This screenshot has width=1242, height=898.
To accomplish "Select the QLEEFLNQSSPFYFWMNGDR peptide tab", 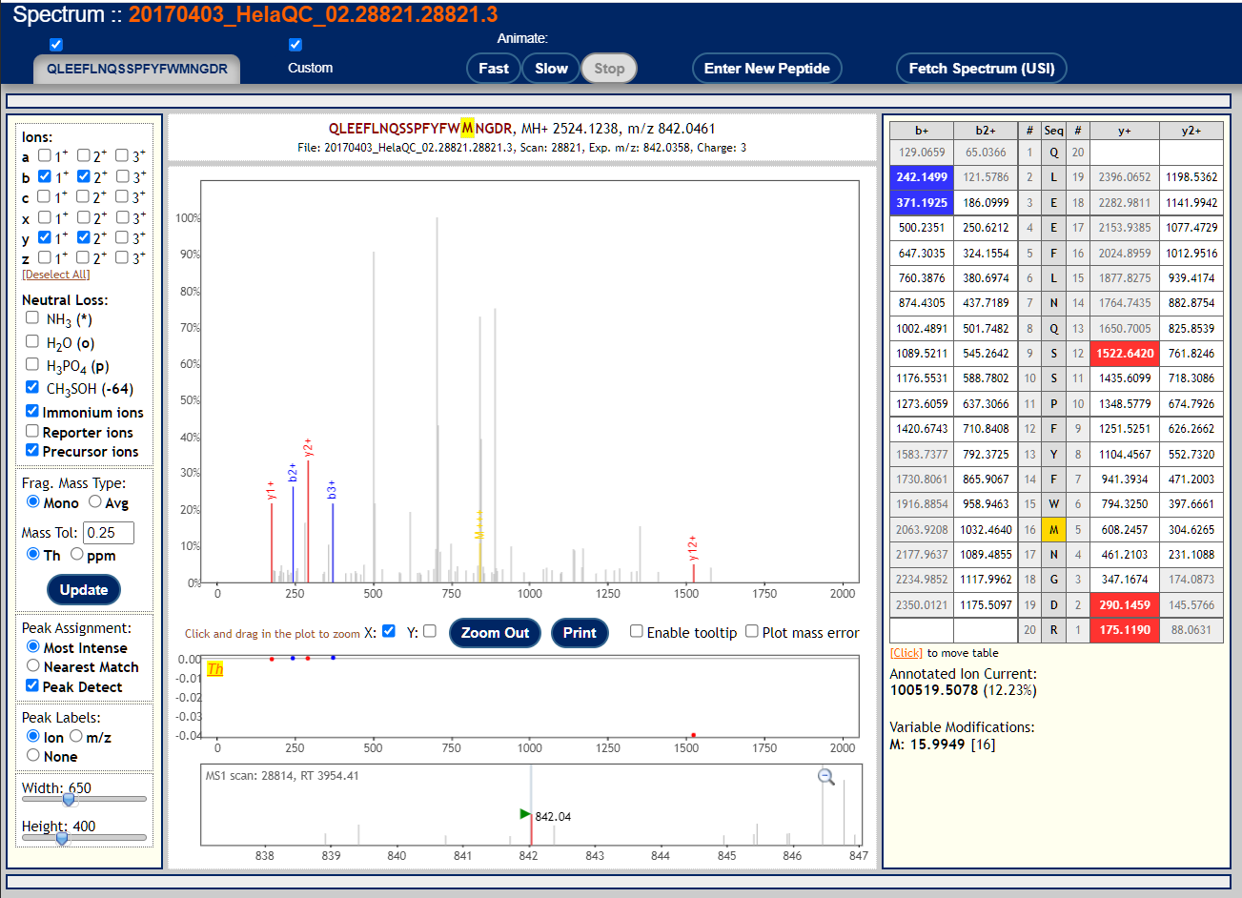I will pyautogui.click(x=137, y=69).
